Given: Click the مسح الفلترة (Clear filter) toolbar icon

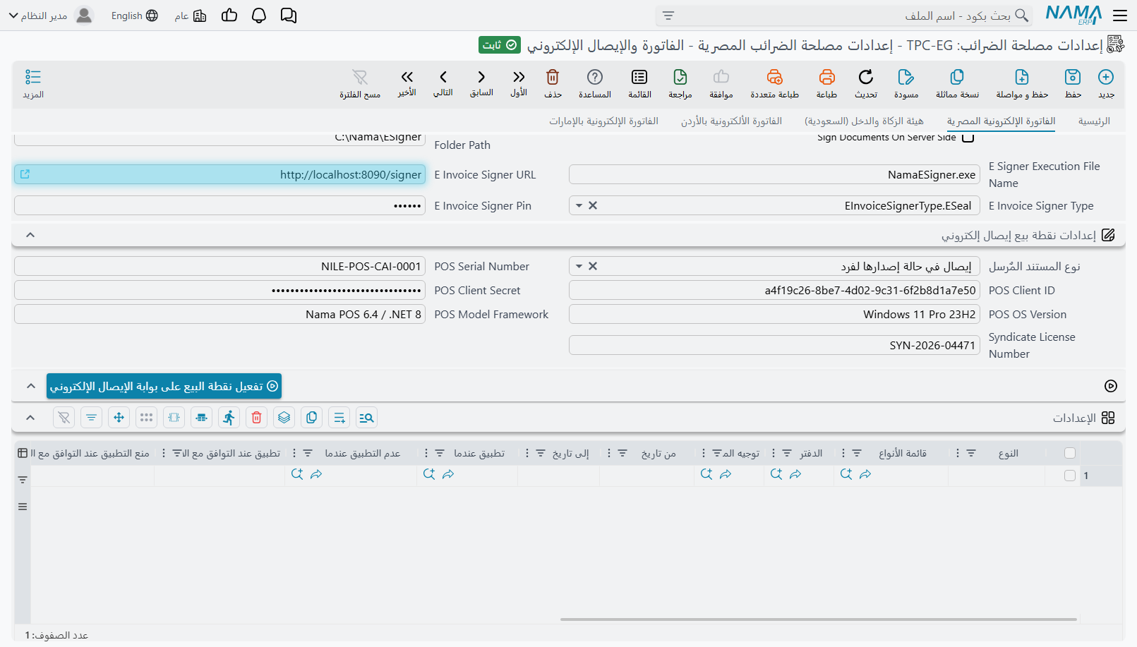Looking at the screenshot, I should tap(360, 77).
